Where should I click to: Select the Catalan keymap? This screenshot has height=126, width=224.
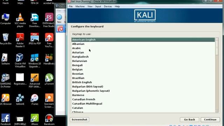(143, 108)
